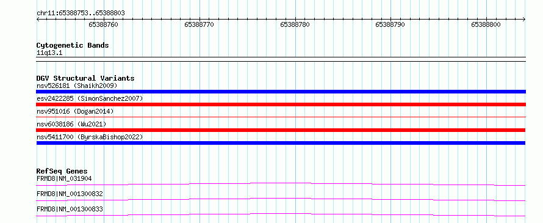Click the thin red line for nsv951016

pos(281,117)
